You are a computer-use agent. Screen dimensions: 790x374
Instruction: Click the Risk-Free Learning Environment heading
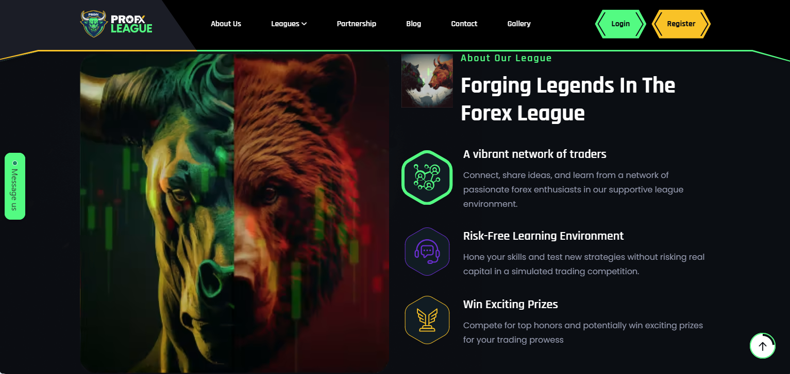coord(543,236)
